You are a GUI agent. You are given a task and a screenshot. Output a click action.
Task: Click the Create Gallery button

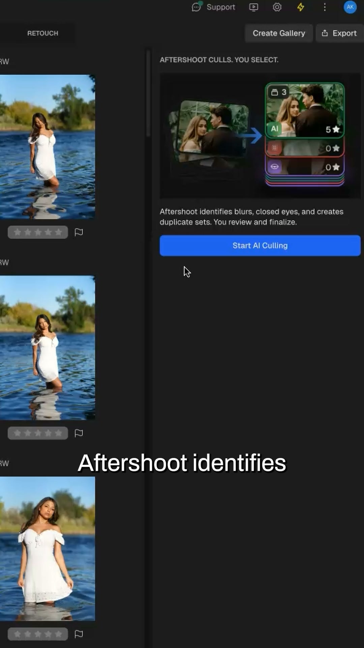click(x=279, y=33)
